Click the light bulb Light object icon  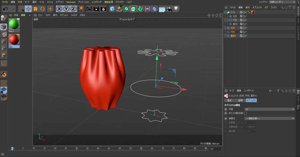pyautogui.click(x=176, y=9)
